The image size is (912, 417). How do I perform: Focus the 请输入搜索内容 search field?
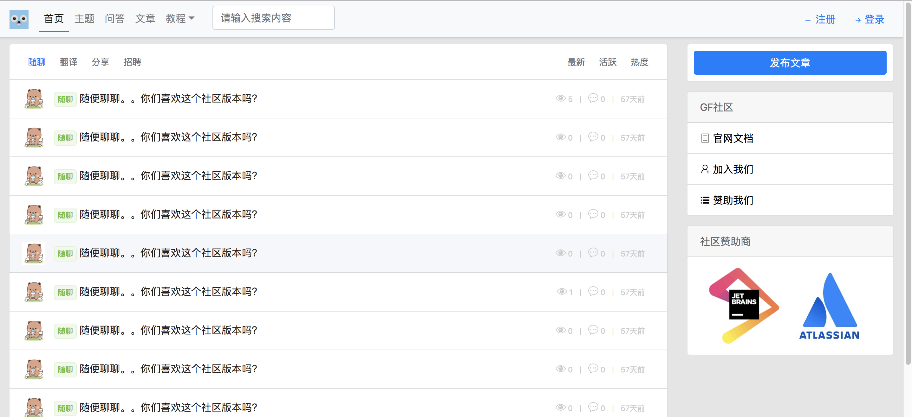273,18
